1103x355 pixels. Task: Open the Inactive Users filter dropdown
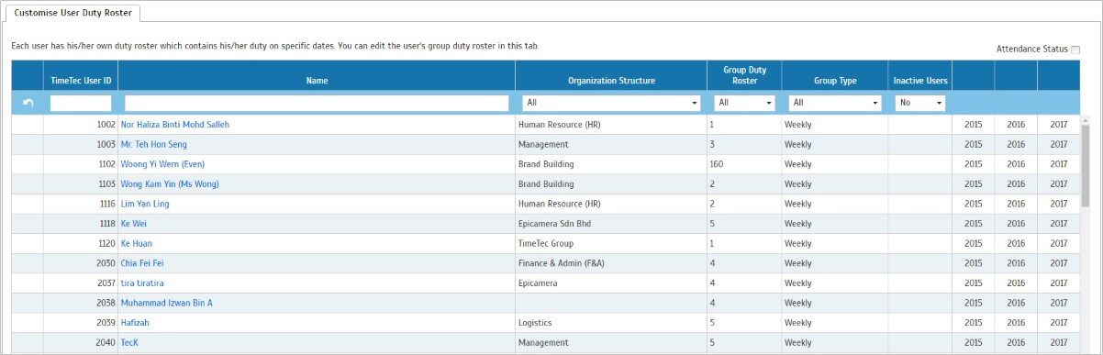click(920, 103)
